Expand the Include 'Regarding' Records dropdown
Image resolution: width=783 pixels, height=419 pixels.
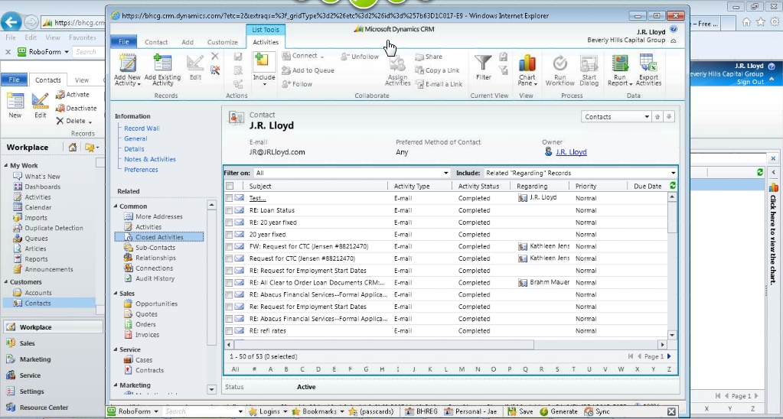[673, 174]
